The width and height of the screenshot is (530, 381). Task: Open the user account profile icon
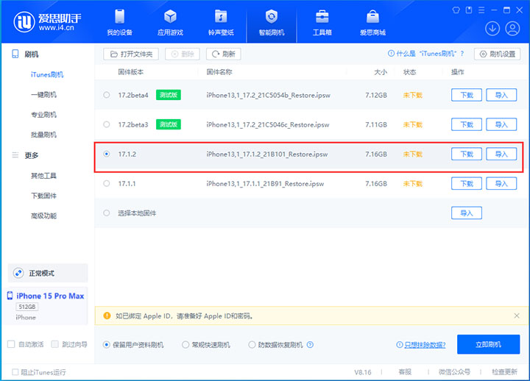tap(512, 29)
